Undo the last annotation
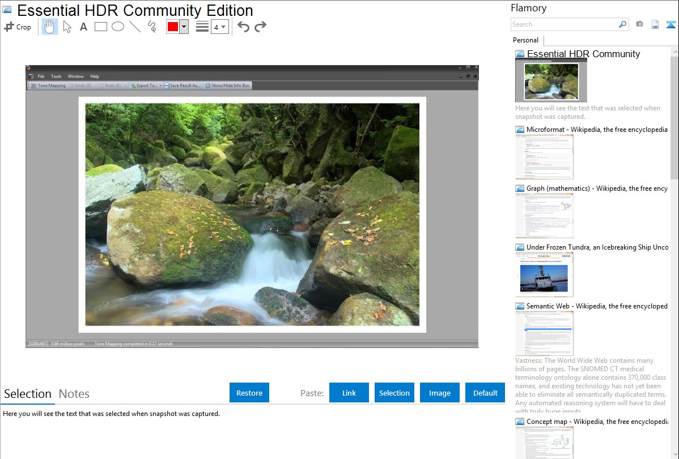This screenshot has height=459, width=679. point(243,27)
